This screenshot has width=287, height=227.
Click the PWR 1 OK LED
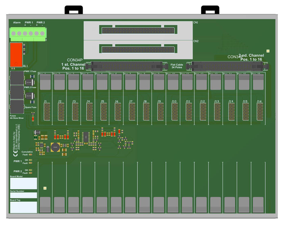[x=31, y=160]
